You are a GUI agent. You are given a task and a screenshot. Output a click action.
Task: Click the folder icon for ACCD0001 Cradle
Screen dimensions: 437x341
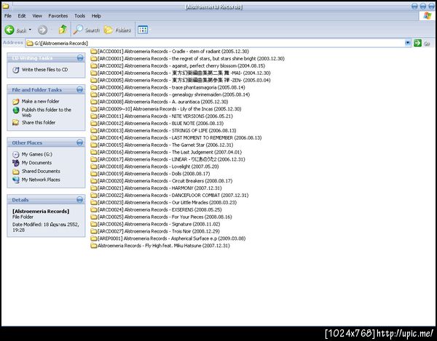click(94, 52)
